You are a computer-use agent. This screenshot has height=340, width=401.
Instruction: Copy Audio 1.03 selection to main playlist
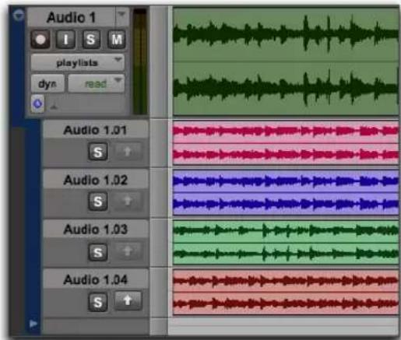[x=128, y=251]
